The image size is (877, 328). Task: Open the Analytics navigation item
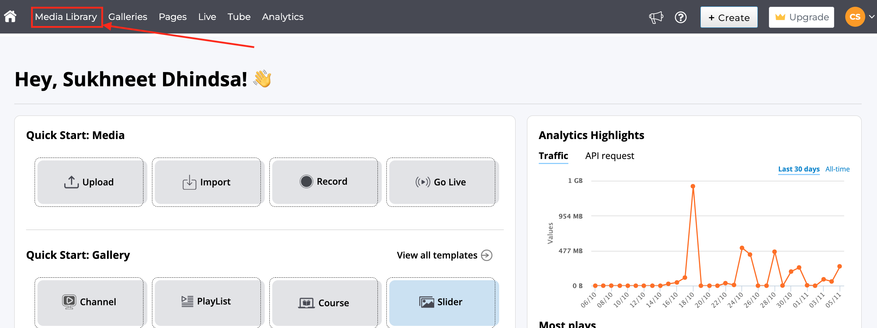[x=283, y=17]
